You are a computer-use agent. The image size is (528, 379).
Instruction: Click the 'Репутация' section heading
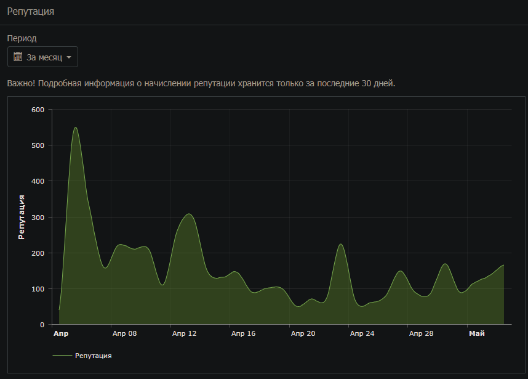pos(31,12)
